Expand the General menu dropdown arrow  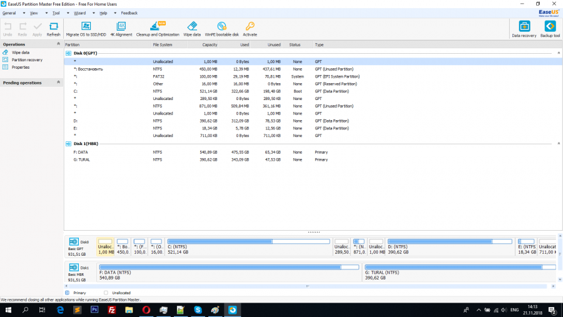pyautogui.click(x=24, y=13)
